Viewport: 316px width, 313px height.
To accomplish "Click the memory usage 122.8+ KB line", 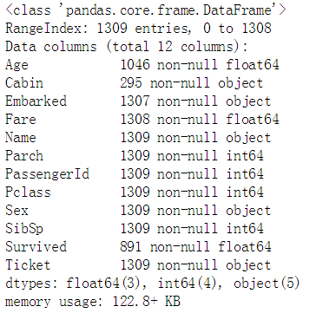I will (93, 302).
